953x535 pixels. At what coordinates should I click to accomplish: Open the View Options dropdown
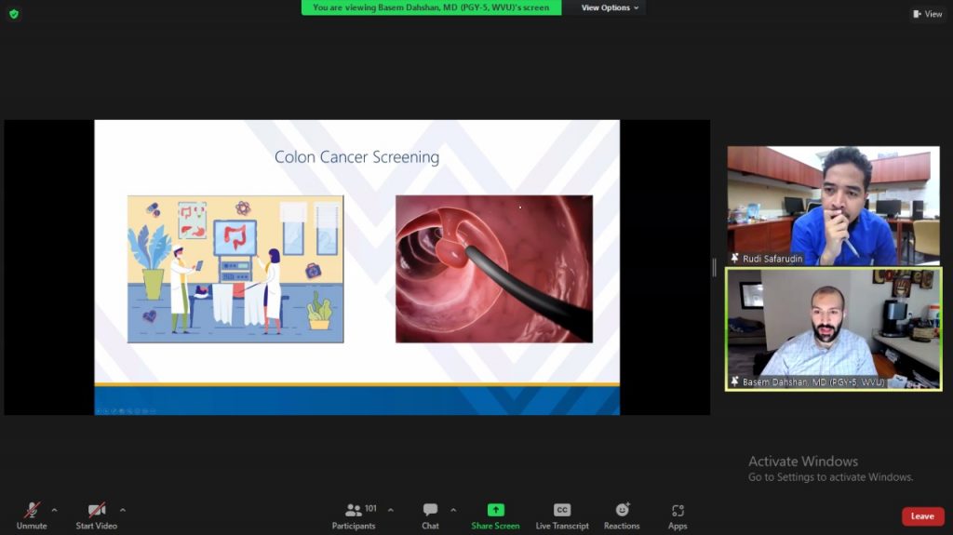coord(610,7)
